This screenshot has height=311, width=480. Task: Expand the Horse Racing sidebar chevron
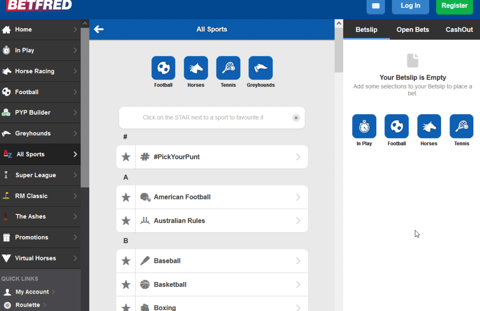[x=75, y=71]
